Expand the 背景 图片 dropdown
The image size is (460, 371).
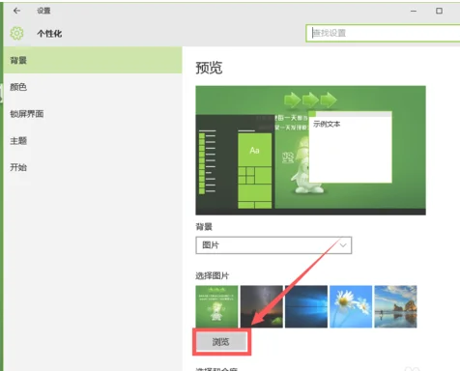(x=273, y=245)
